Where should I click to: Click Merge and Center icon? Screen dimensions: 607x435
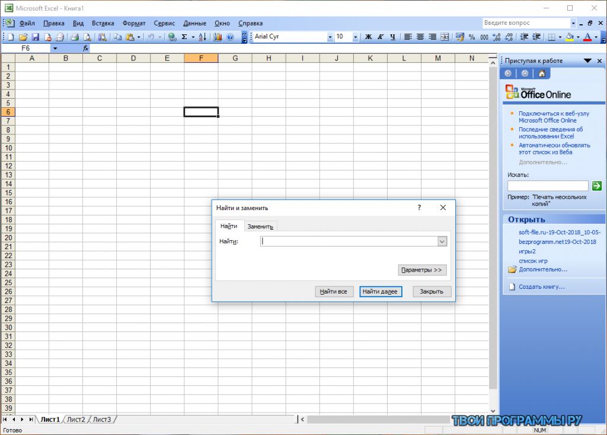(445, 37)
